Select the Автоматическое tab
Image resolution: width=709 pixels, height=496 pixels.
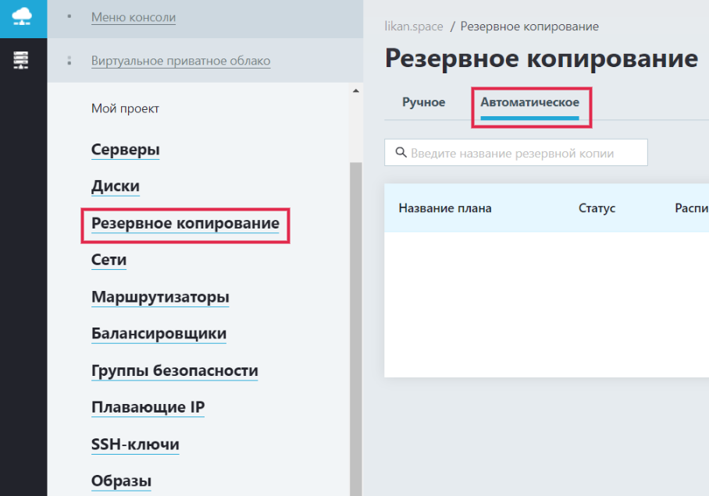pyautogui.click(x=529, y=102)
